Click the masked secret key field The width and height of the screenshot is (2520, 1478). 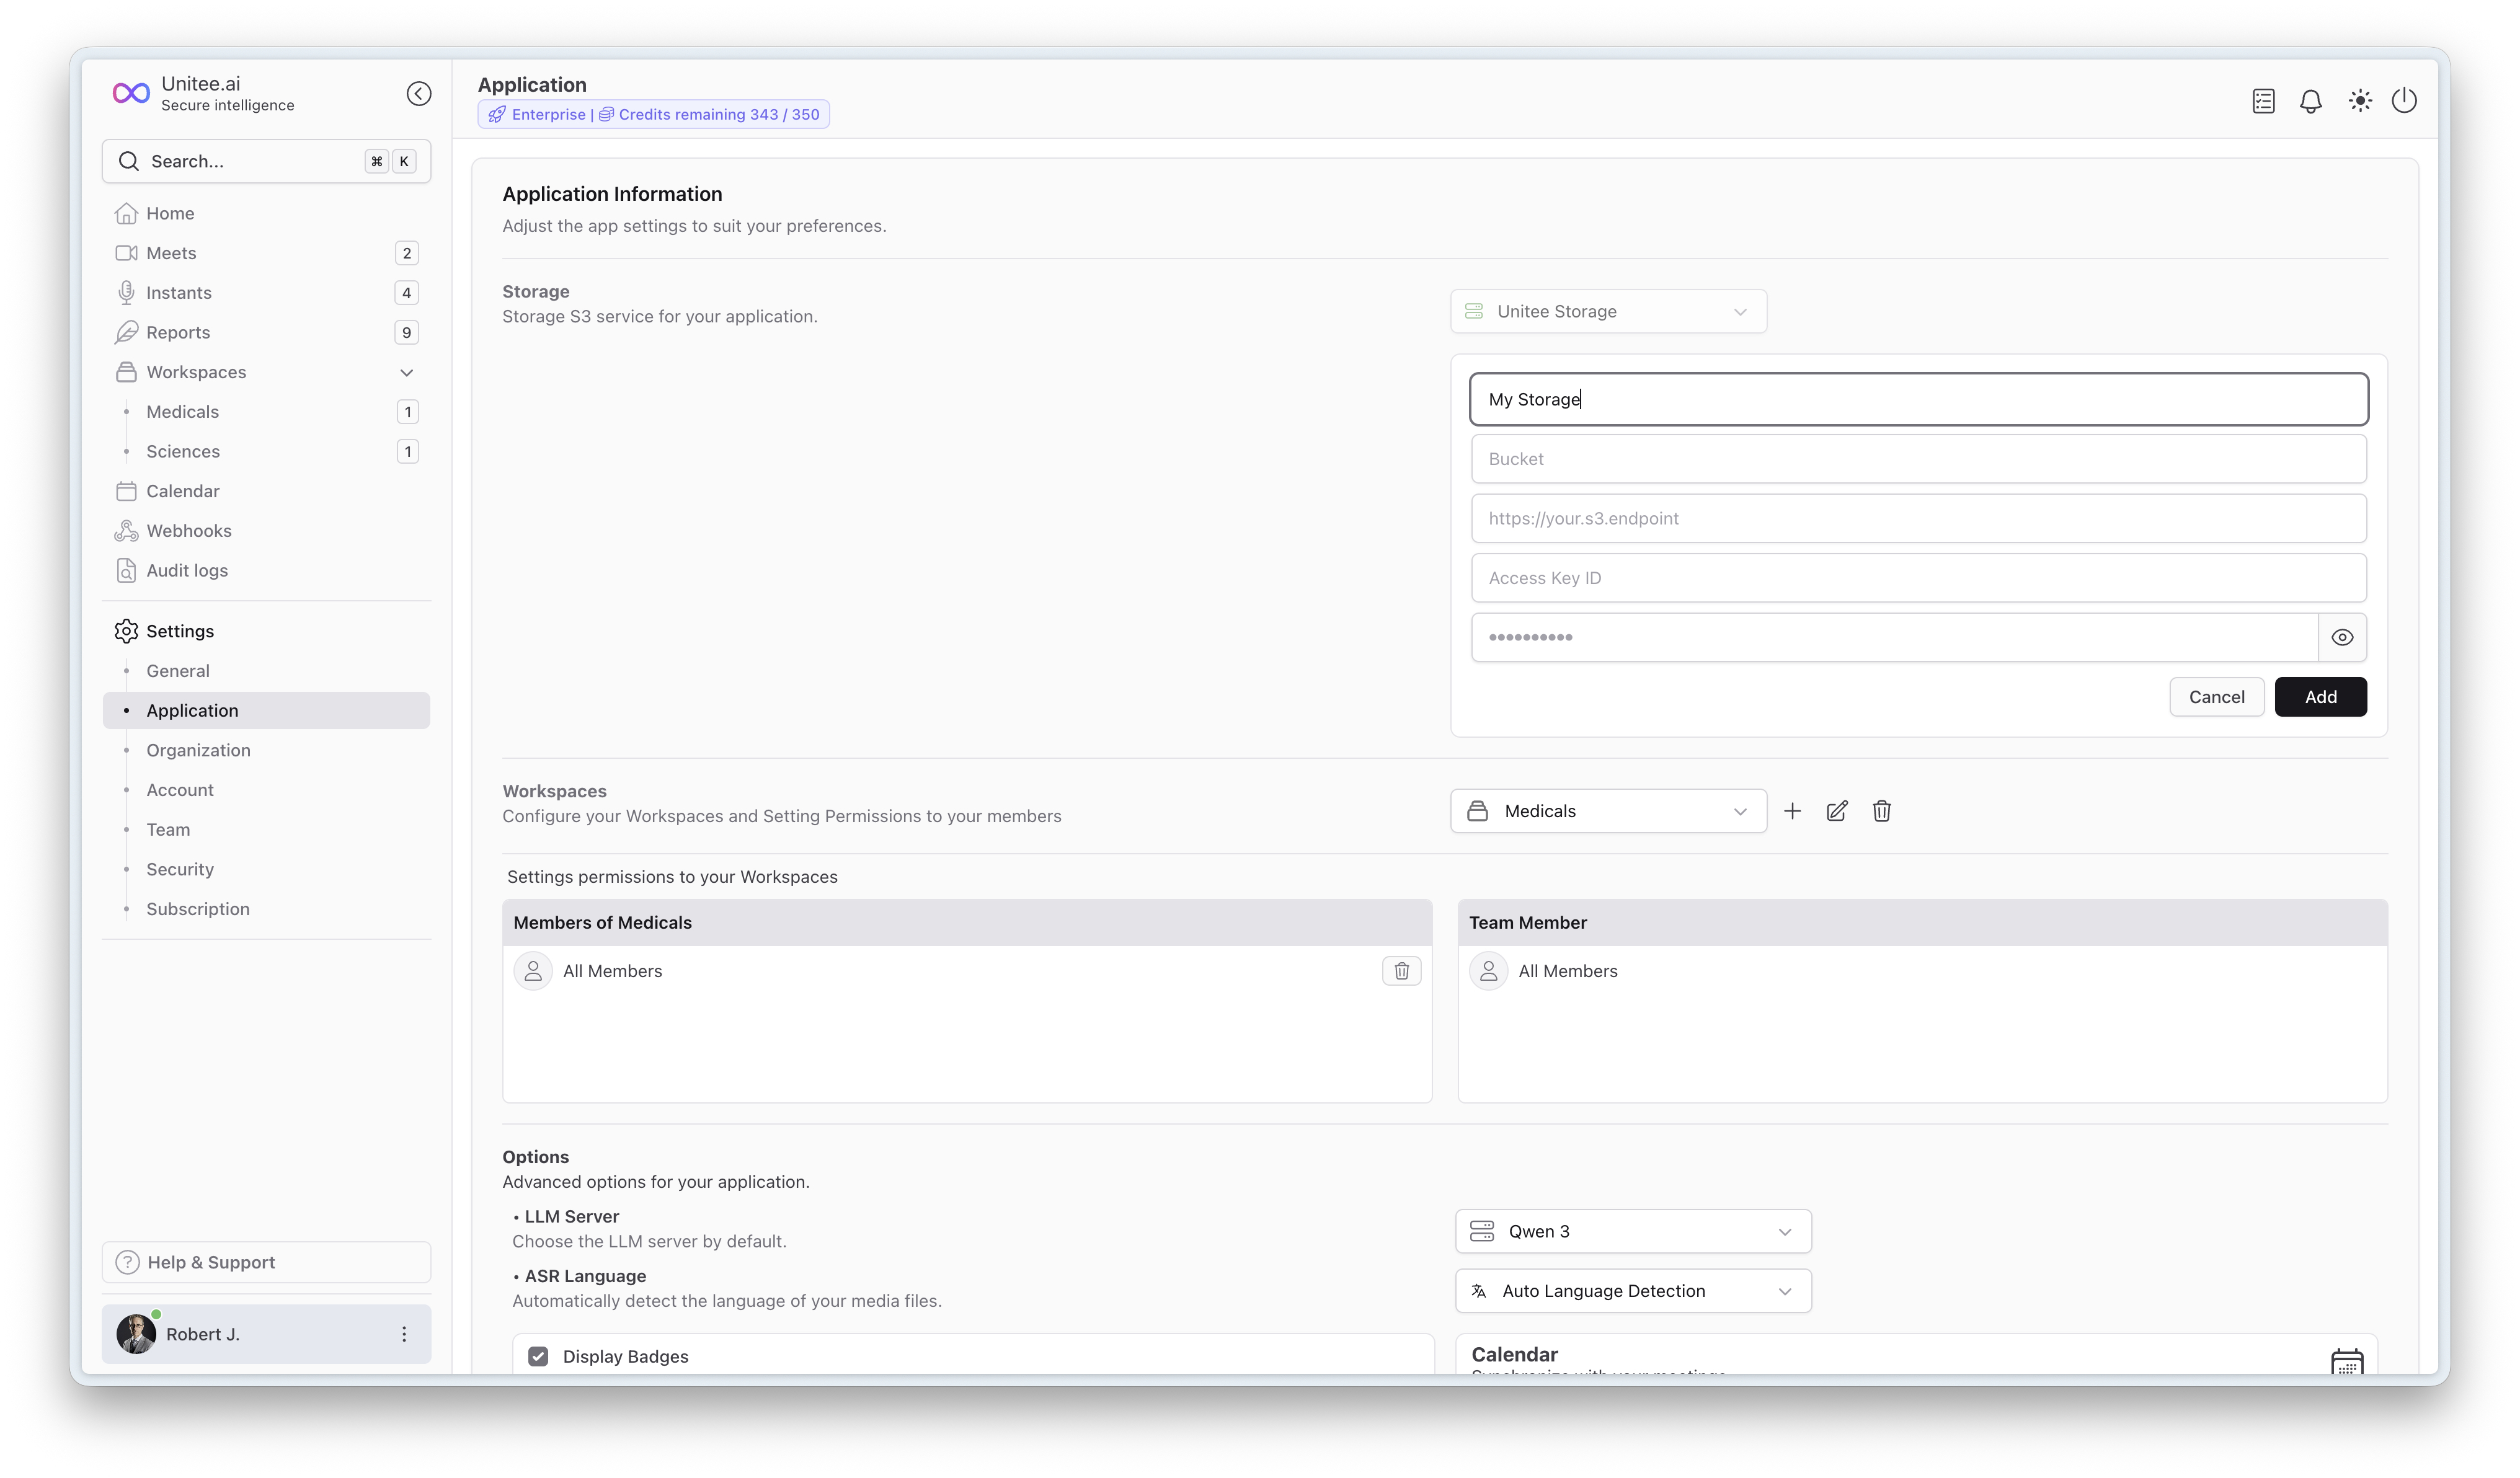[x=1894, y=638]
